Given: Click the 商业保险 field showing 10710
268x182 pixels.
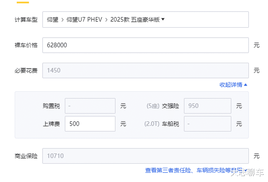Looking at the screenshot, I should pos(145,156).
